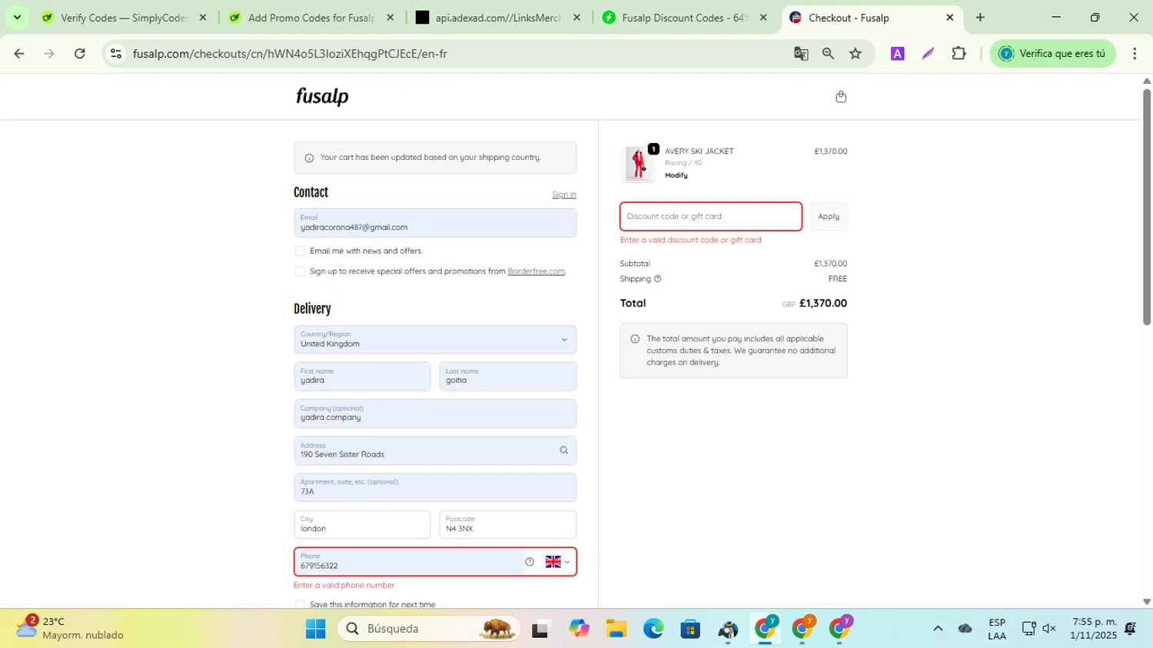Open Microsoft Edge from taskbar
The height and width of the screenshot is (648, 1153).
click(653, 629)
